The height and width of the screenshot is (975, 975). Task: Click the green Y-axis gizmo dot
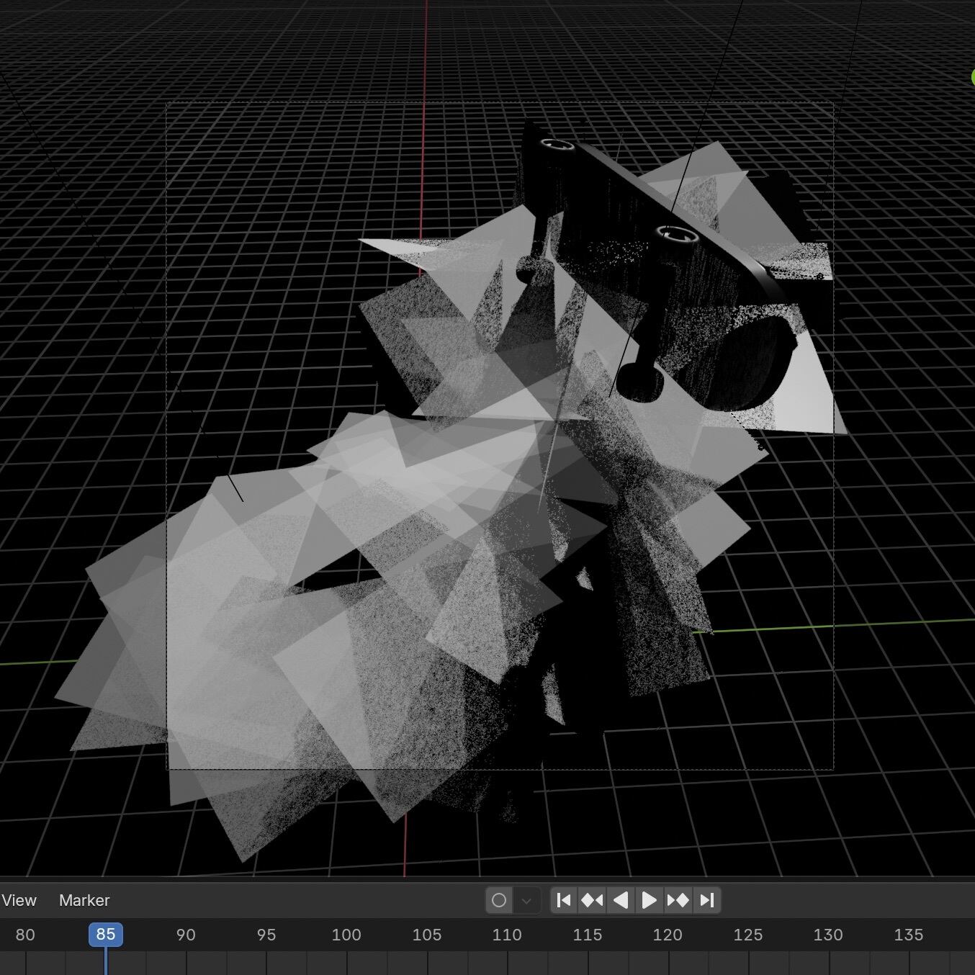pos(971,78)
